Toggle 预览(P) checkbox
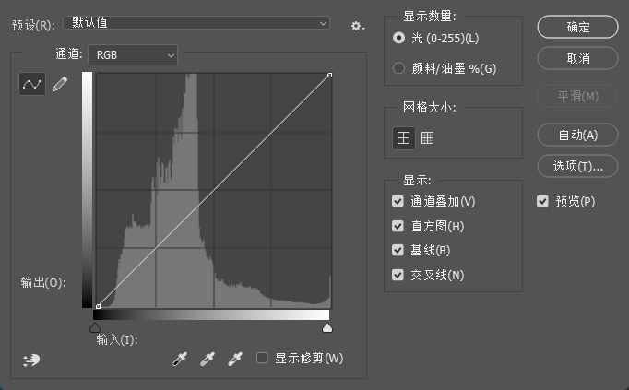This screenshot has height=390, width=629. point(542,201)
